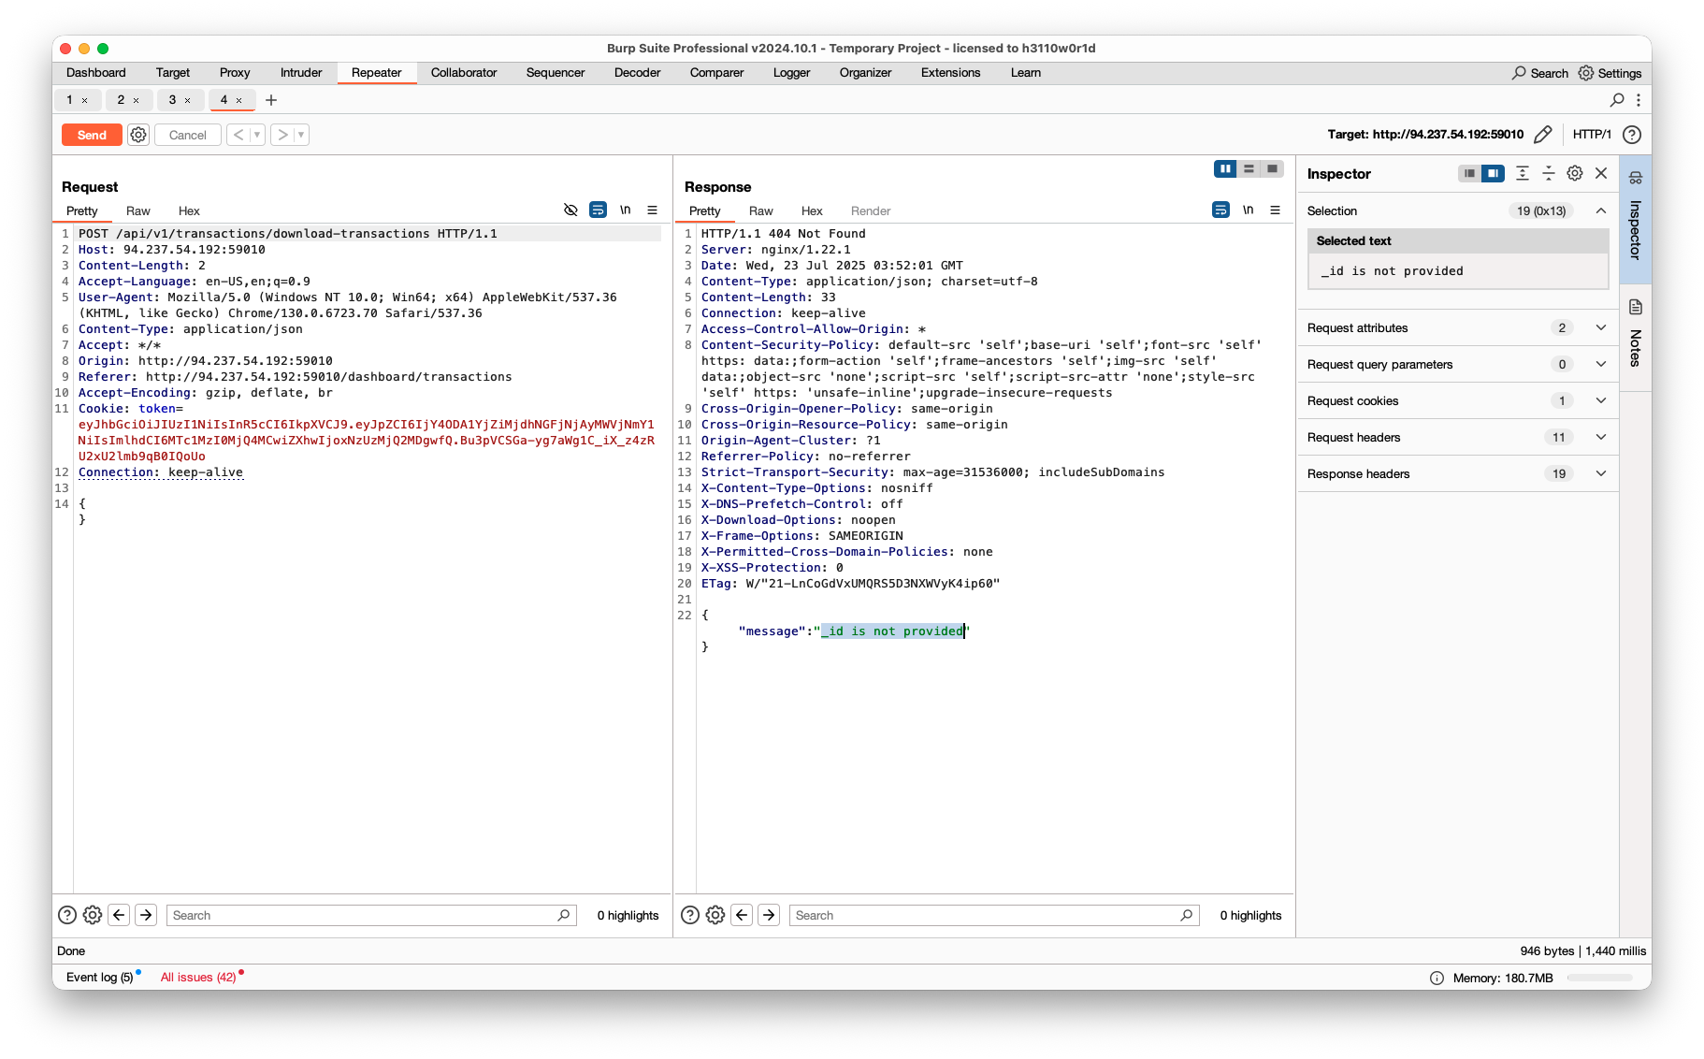This screenshot has height=1059, width=1704.
Task: Open the Response panel hamburger menu
Action: pyautogui.click(x=1275, y=210)
